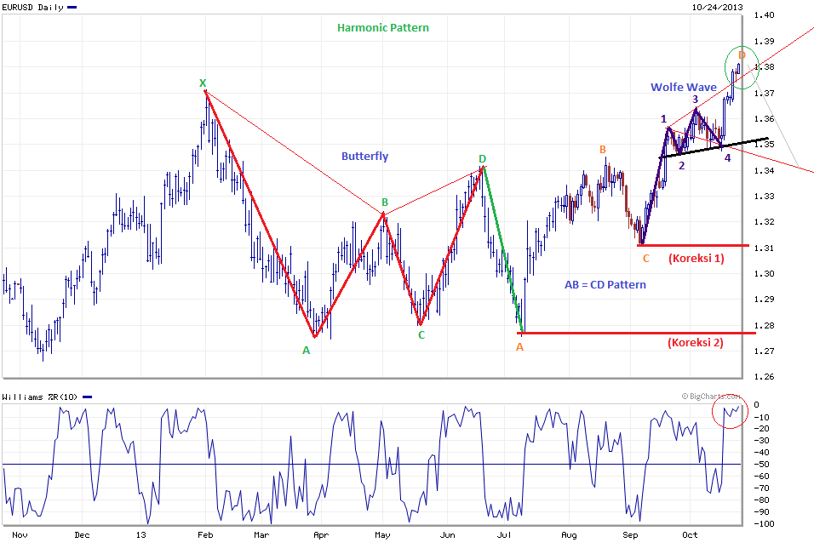The image size is (814, 548).
Task: Click the "0" Williams %R scale label
Action: 756,405
